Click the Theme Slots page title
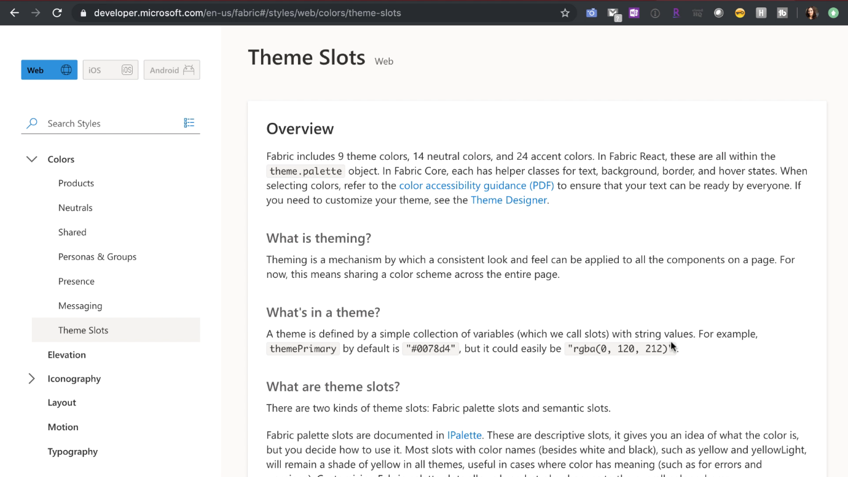The width and height of the screenshot is (848, 477). point(307,57)
